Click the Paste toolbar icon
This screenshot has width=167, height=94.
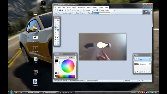[70, 10]
